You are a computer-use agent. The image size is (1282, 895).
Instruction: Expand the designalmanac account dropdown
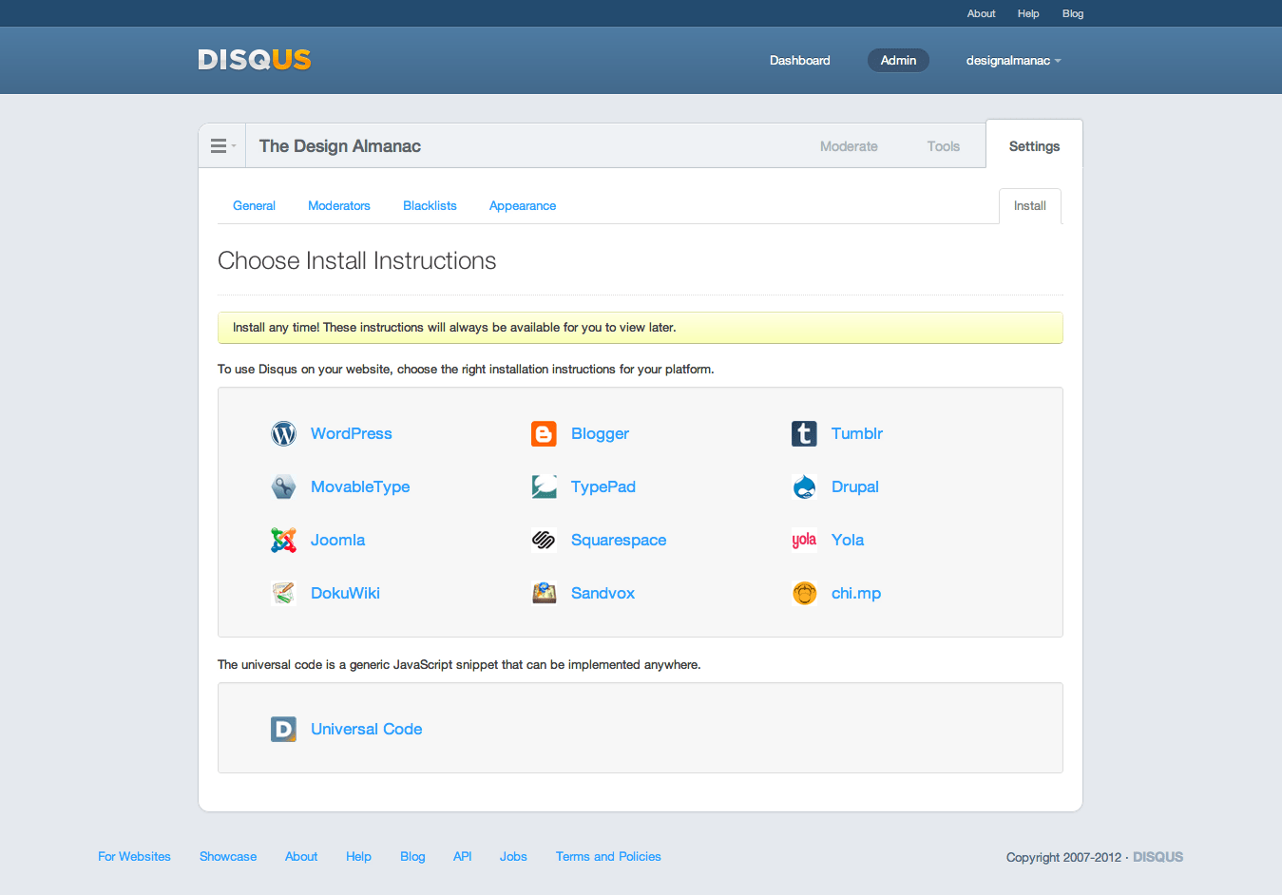pos(1013,60)
